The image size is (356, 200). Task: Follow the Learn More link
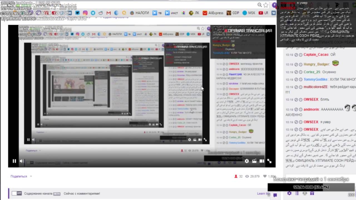(x=263, y=194)
